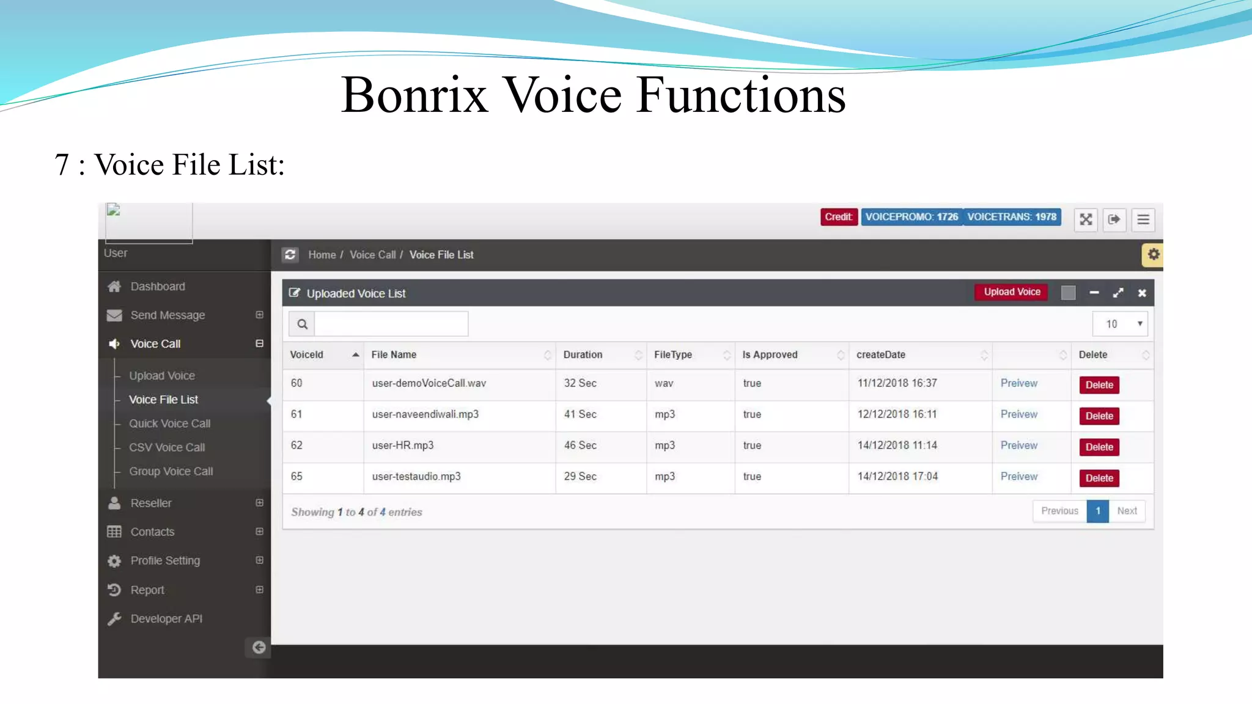Click the Send Message envelope icon
Viewport: 1252px width, 704px height.
tap(114, 315)
